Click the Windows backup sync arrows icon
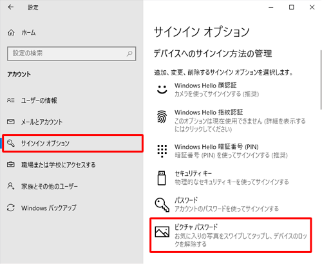This screenshot has width=322, height=264. [x=11, y=208]
